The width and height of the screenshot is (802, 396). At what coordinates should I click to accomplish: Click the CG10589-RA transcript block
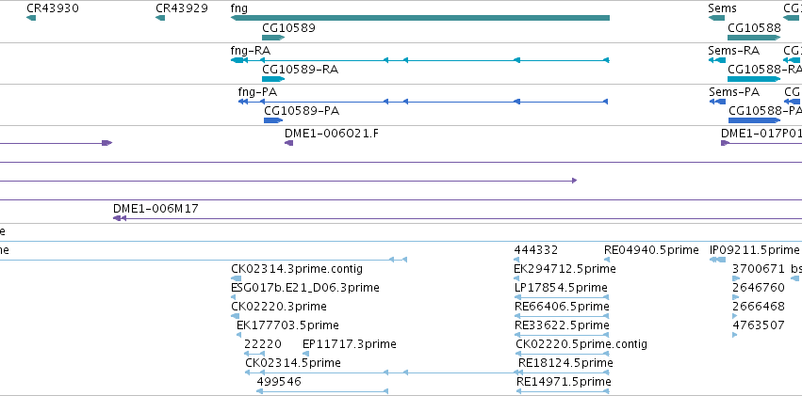[273, 79]
